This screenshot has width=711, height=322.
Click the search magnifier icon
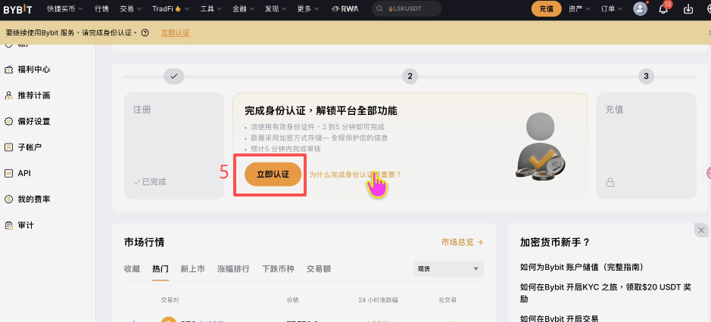(379, 8)
